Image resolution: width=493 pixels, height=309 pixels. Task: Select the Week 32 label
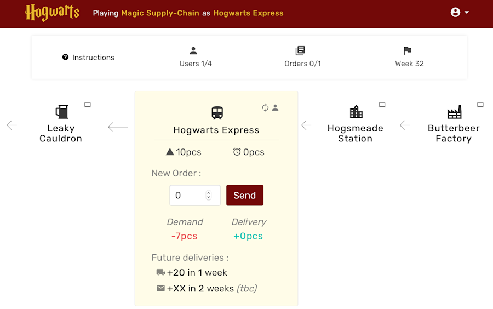point(409,64)
